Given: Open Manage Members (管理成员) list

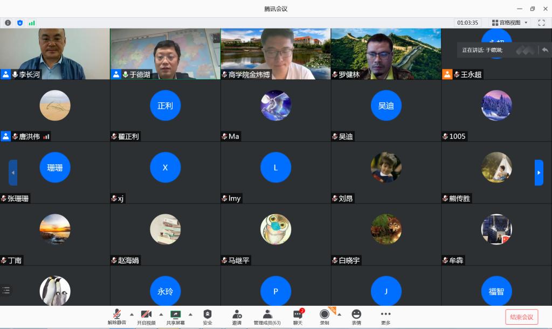Looking at the screenshot, I should (267, 317).
